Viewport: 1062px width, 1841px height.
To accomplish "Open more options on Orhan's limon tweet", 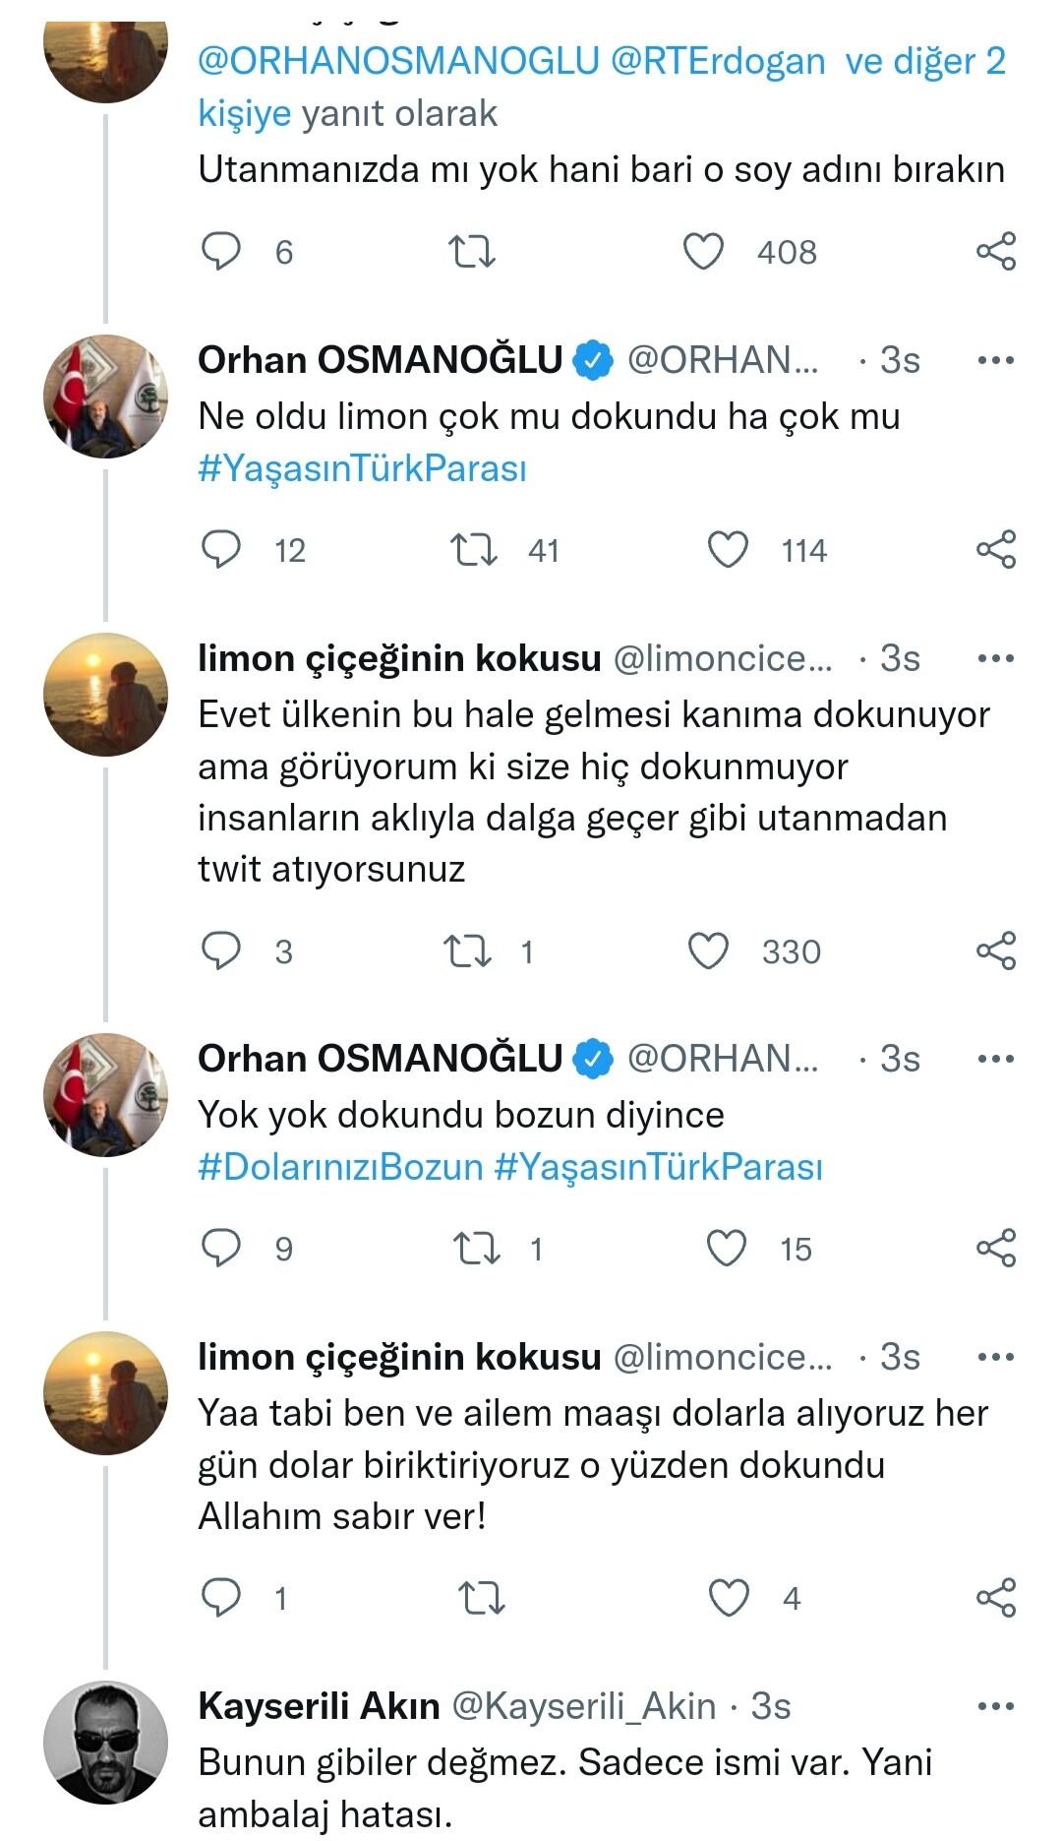I will (x=996, y=360).
